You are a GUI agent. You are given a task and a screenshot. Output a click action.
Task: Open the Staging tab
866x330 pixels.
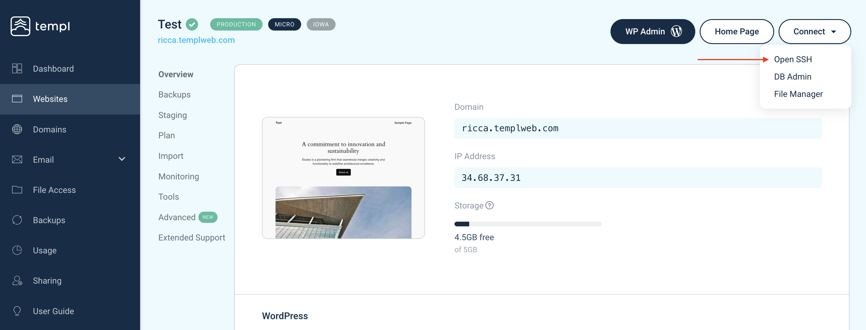(x=172, y=115)
